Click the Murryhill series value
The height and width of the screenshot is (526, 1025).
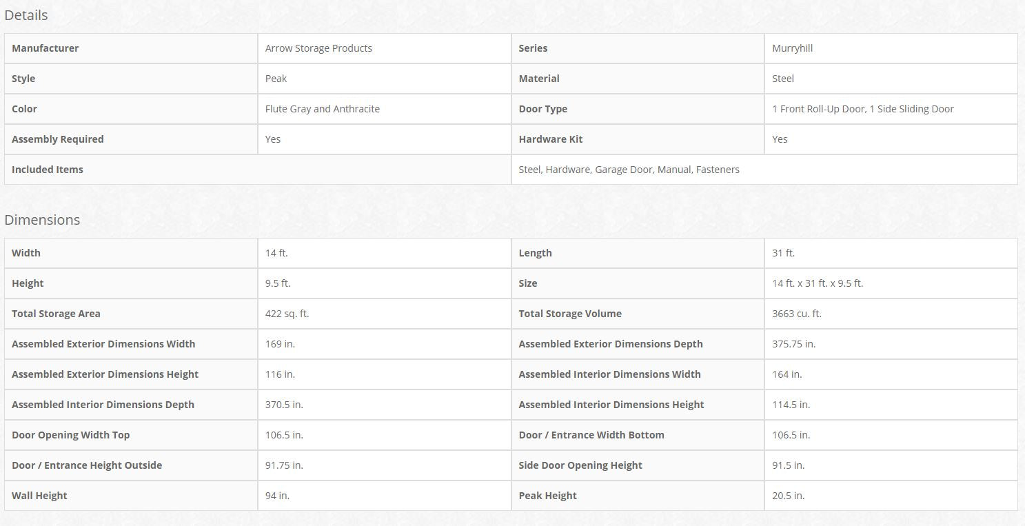click(792, 48)
